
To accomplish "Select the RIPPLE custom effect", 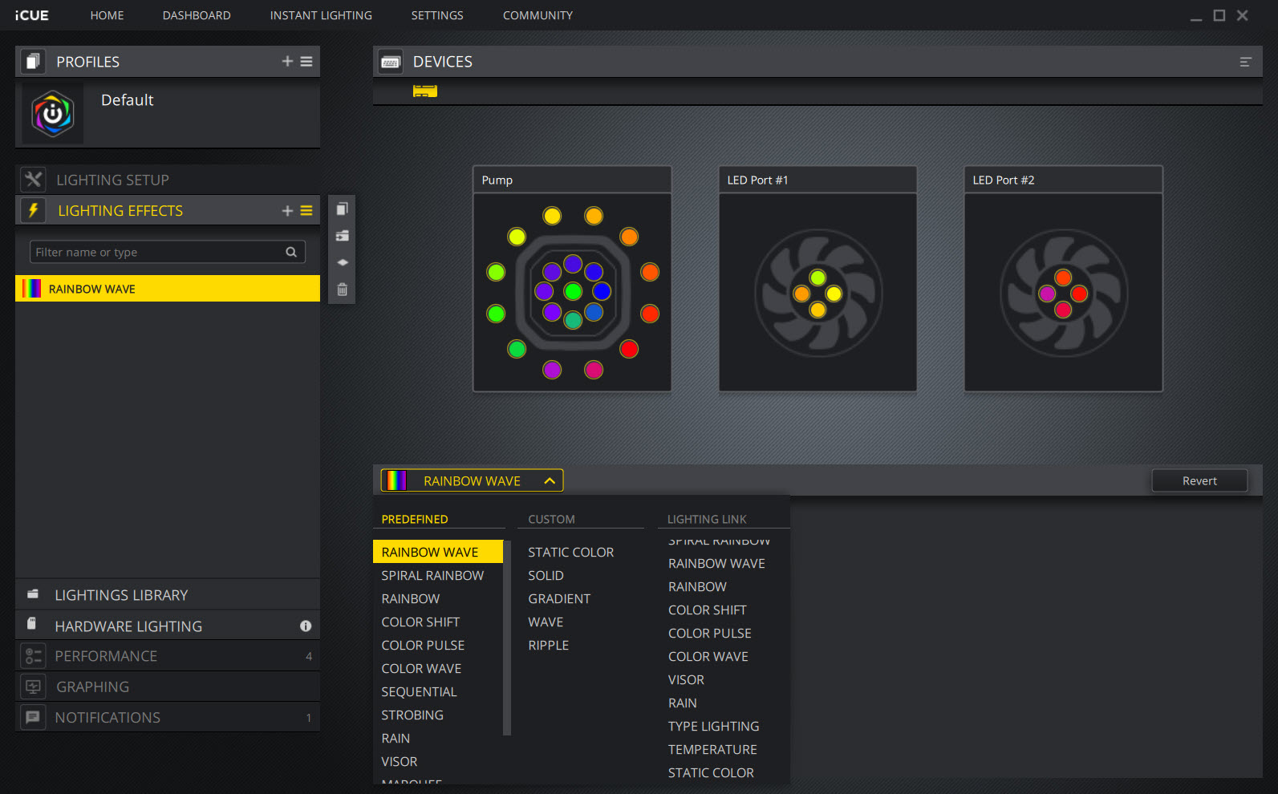I will (548, 645).
